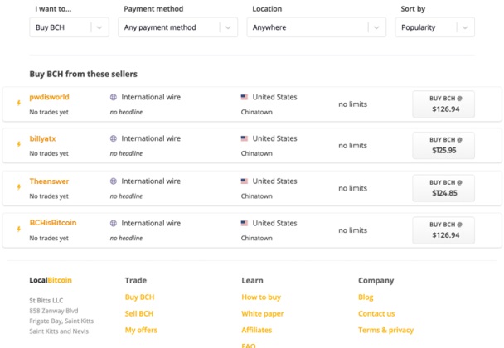Open the Location dropdown set to Anywhere

click(316, 27)
